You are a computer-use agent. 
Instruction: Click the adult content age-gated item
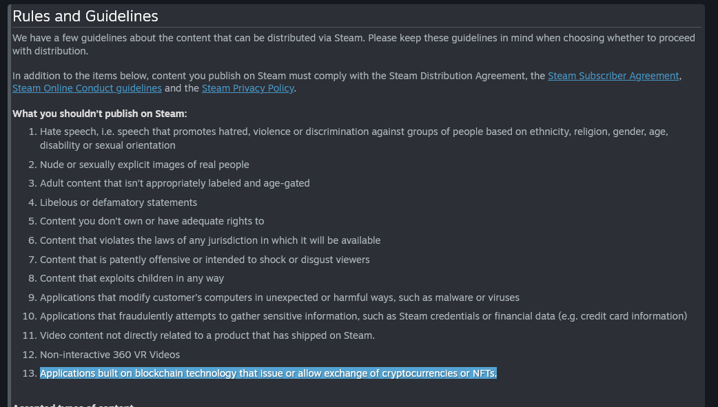pyautogui.click(x=175, y=183)
